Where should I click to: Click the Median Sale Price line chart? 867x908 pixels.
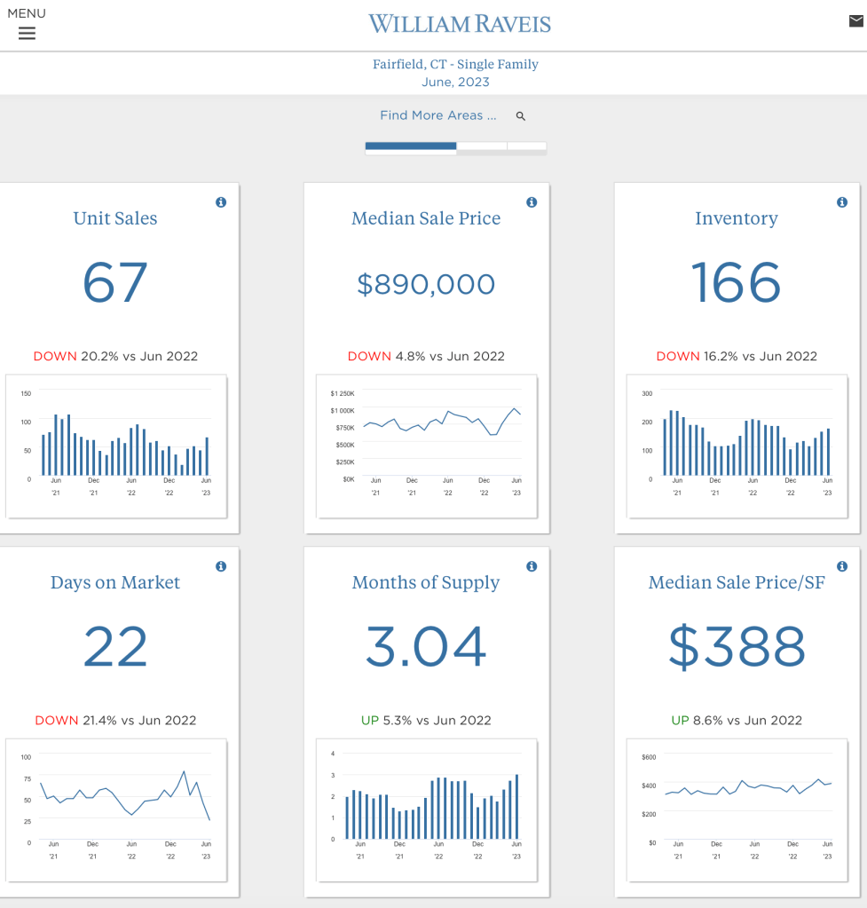[x=427, y=446]
